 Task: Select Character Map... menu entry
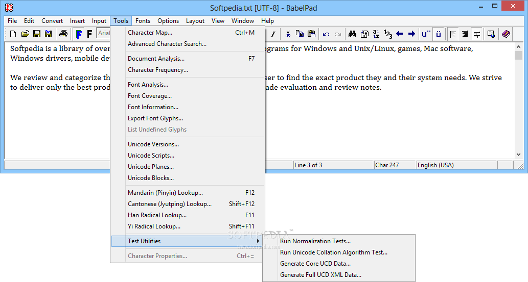188,33
